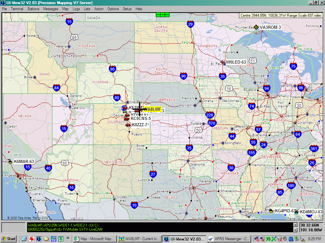Click the Interstate 670 shield near Kansas City
Viewport: 325px width, 243px height.
[x=212, y=123]
